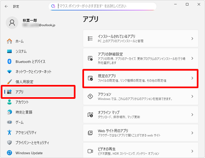Click the settings search box

click(102, 6)
